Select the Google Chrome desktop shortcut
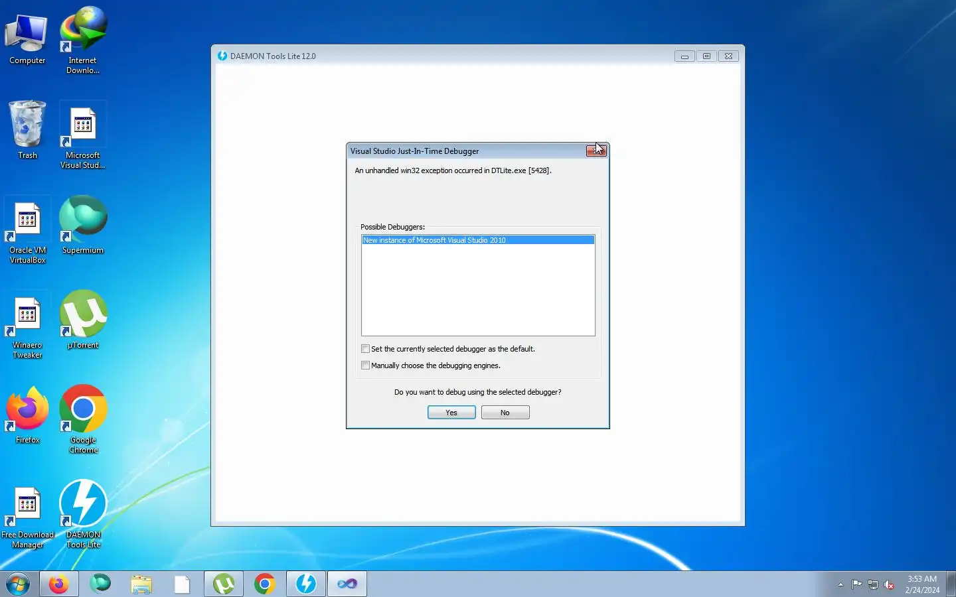 (x=83, y=420)
